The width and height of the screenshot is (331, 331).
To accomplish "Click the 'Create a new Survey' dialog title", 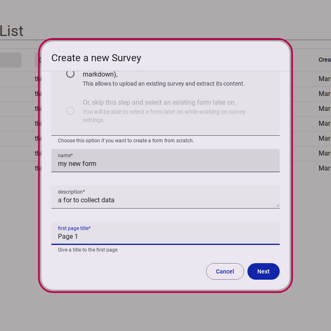I will coord(96,58).
